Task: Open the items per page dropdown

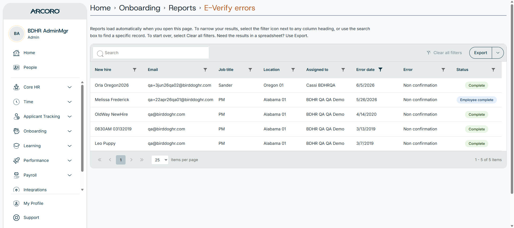Action: pyautogui.click(x=160, y=160)
